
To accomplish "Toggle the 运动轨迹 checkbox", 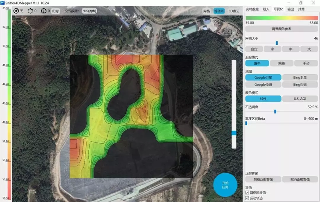I will tap(247, 198).
